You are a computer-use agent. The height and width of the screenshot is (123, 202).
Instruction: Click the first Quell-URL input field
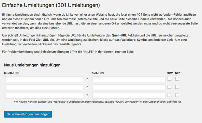(x=44, y=79)
